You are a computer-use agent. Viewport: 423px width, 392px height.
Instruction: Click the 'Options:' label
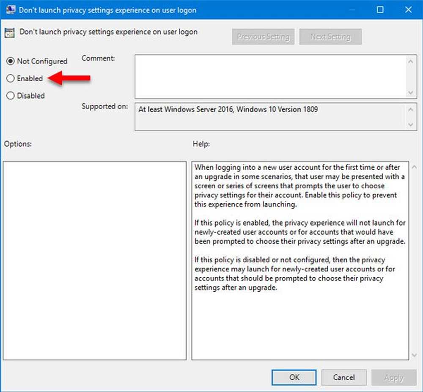[18, 144]
